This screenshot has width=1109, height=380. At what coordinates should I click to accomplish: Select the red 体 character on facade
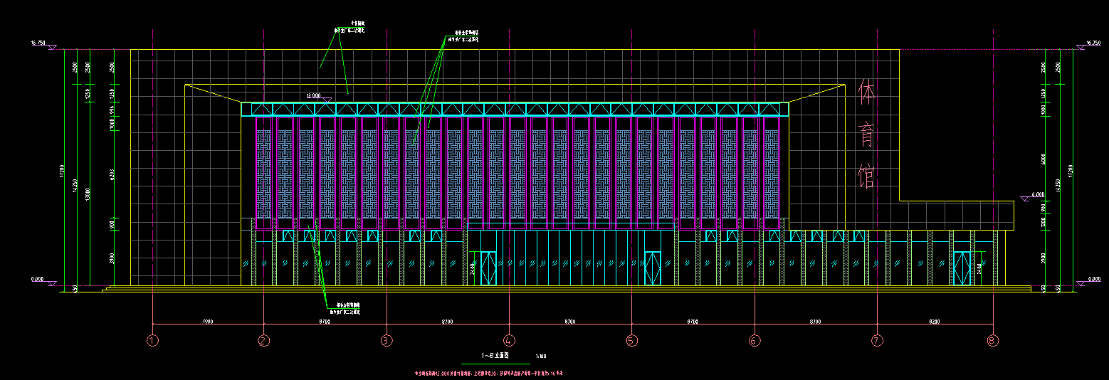tap(866, 93)
